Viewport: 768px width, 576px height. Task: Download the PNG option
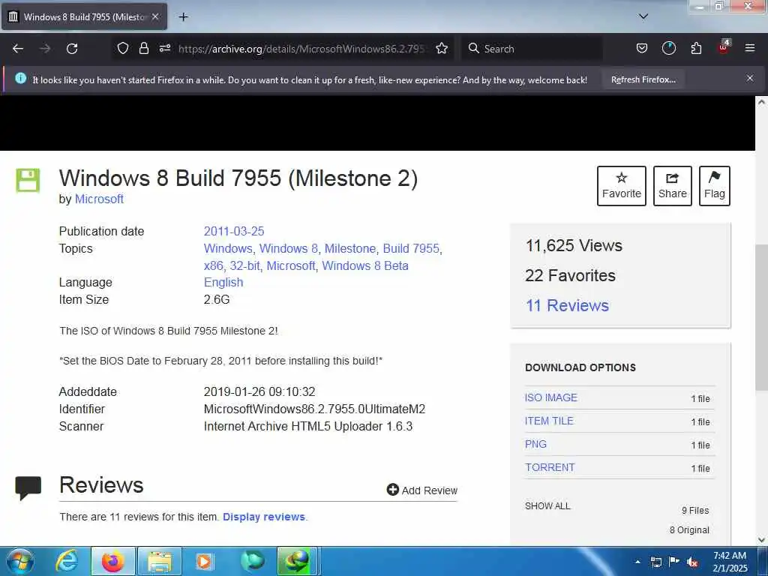coord(535,444)
